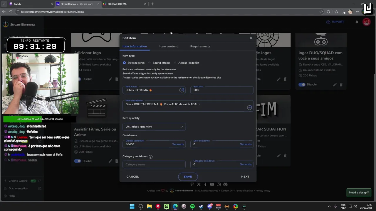
Task: Edit Jogar DUO/SQUAD item pencil icon
Action: pyautogui.click(x=335, y=84)
